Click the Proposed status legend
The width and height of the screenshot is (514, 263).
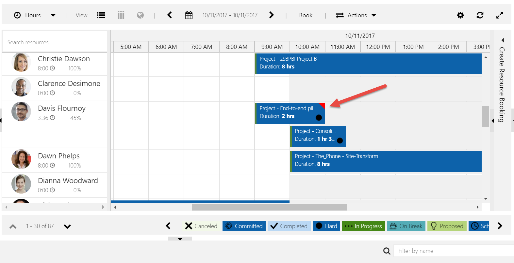point(447,226)
